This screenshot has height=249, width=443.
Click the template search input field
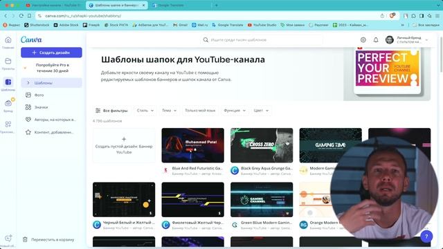pos(262,40)
